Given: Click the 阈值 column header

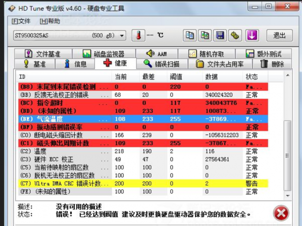Looking at the screenshot, I should click(x=184, y=77).
